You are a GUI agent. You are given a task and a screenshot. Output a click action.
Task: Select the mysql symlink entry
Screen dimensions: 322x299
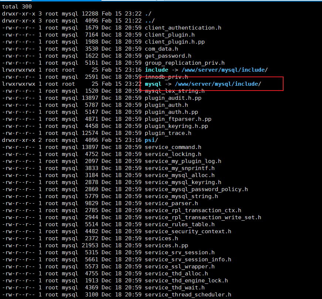(x=153, y=84)
